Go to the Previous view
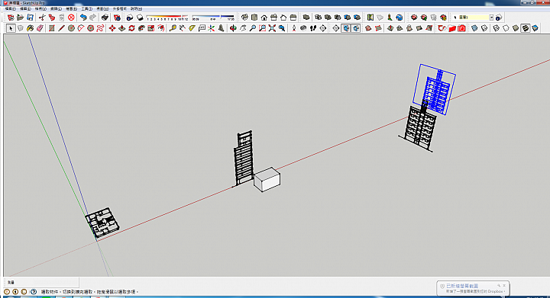The image size is (550, 298). coord(282,28)
